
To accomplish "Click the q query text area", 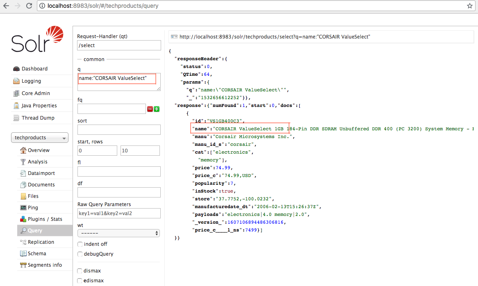I will pyautogui.click(x=119, y=82).
